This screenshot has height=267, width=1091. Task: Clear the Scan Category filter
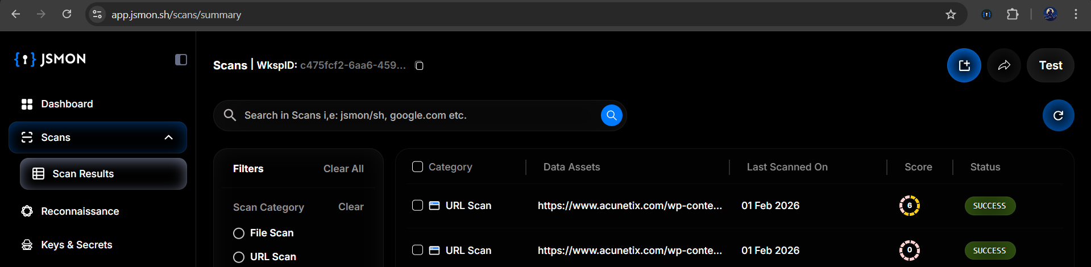pos(351,207)
